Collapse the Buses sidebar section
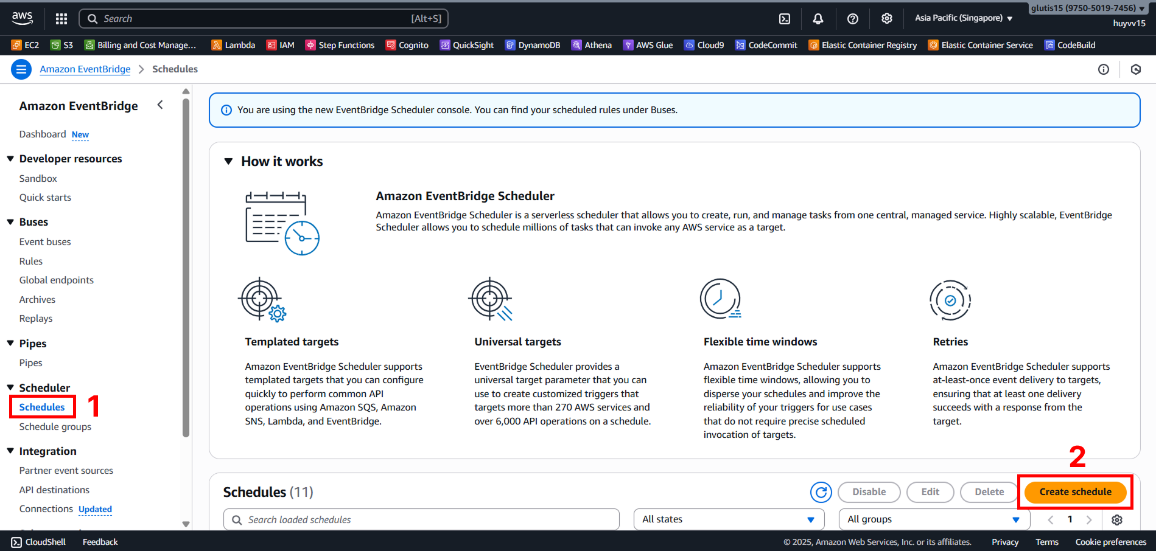This screenshot has height=551, width=1156. (10, 222)
